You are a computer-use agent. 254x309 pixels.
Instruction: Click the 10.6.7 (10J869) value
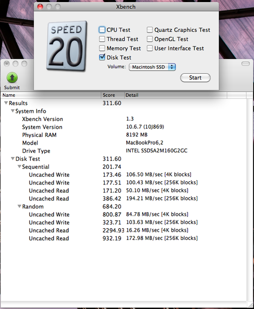[x=145, y=127]
